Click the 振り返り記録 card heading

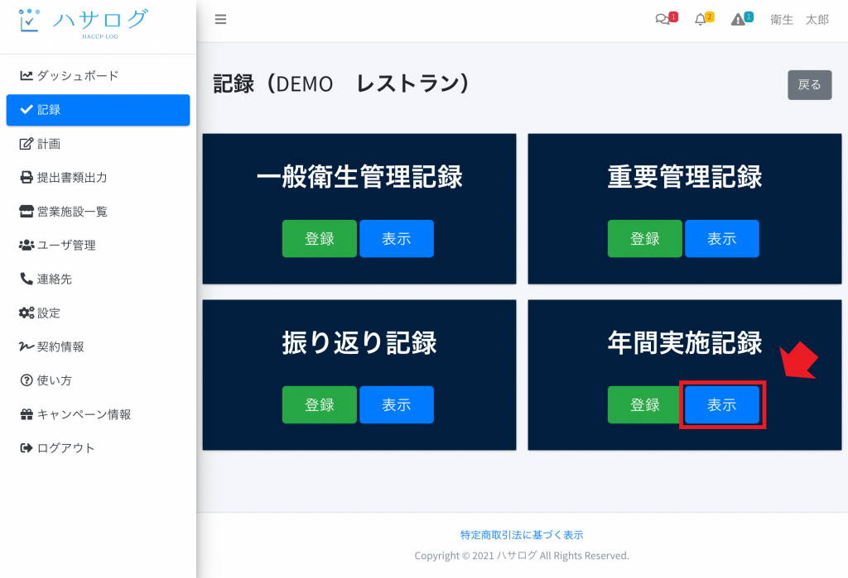359,342
